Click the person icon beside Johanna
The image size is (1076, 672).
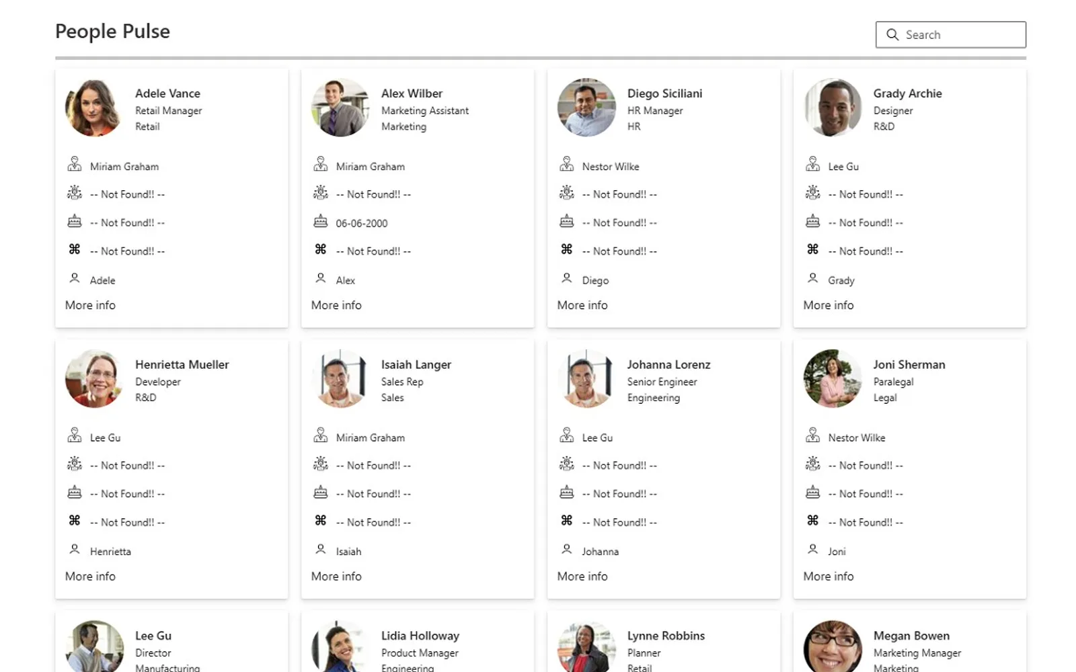[x=567, y=550]
